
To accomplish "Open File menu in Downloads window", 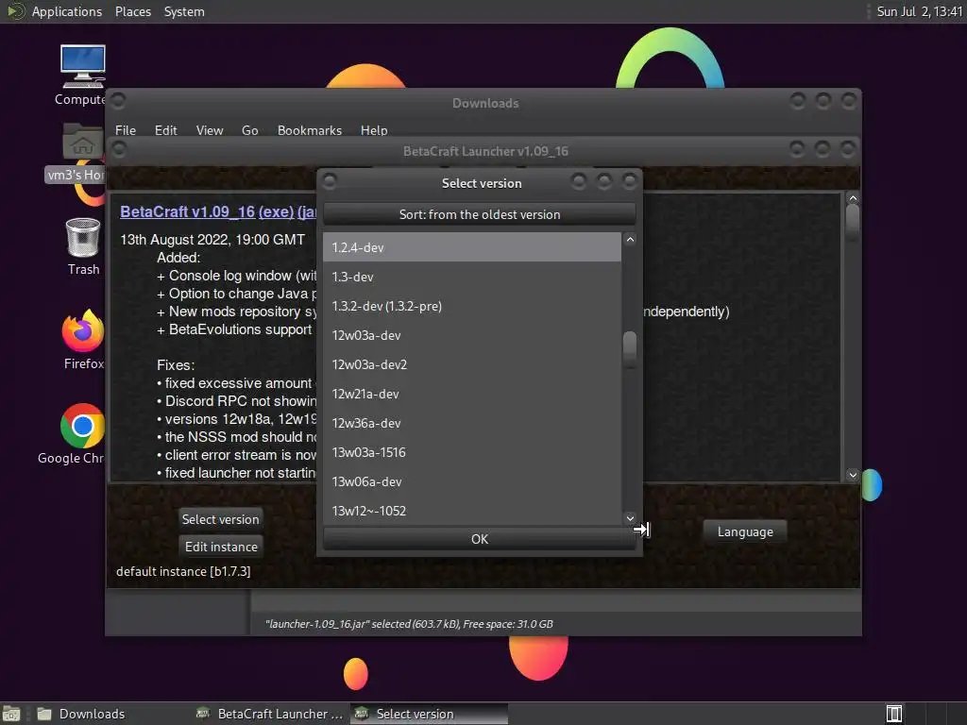I will (126, 130).
